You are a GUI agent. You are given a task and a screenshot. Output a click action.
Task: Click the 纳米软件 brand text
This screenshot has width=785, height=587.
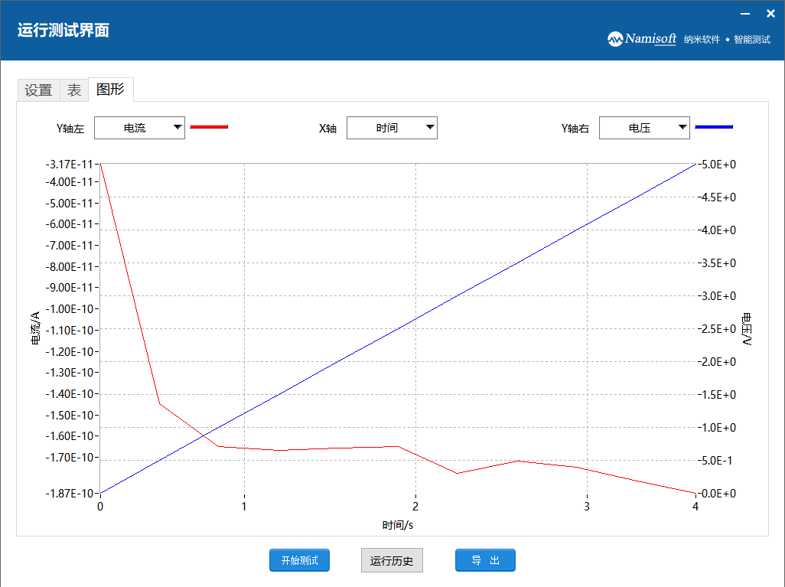[x=702, y=40]
